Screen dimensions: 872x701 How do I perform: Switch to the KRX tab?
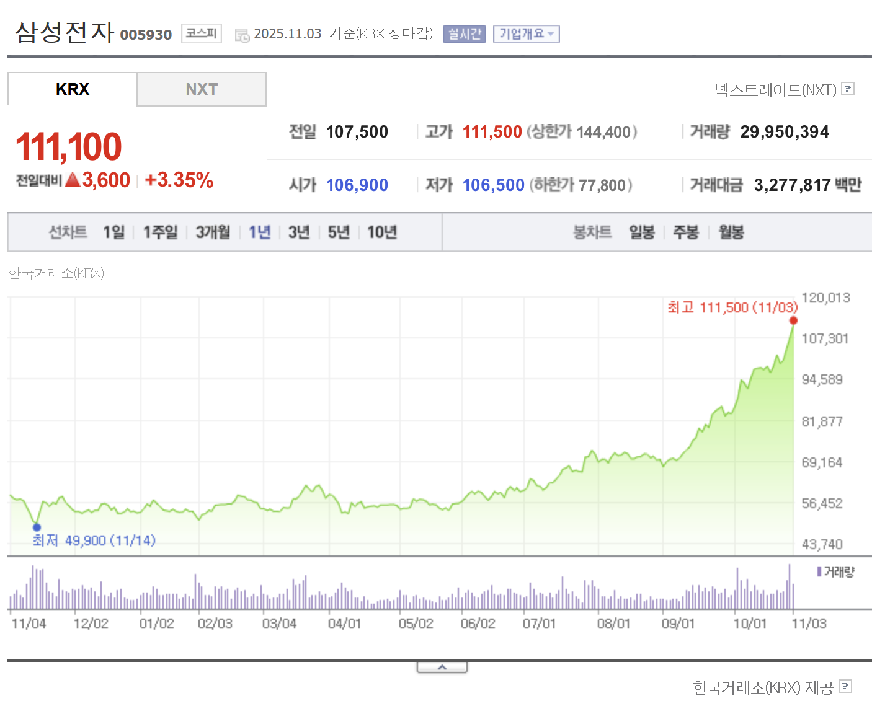(x=73, y=89)
